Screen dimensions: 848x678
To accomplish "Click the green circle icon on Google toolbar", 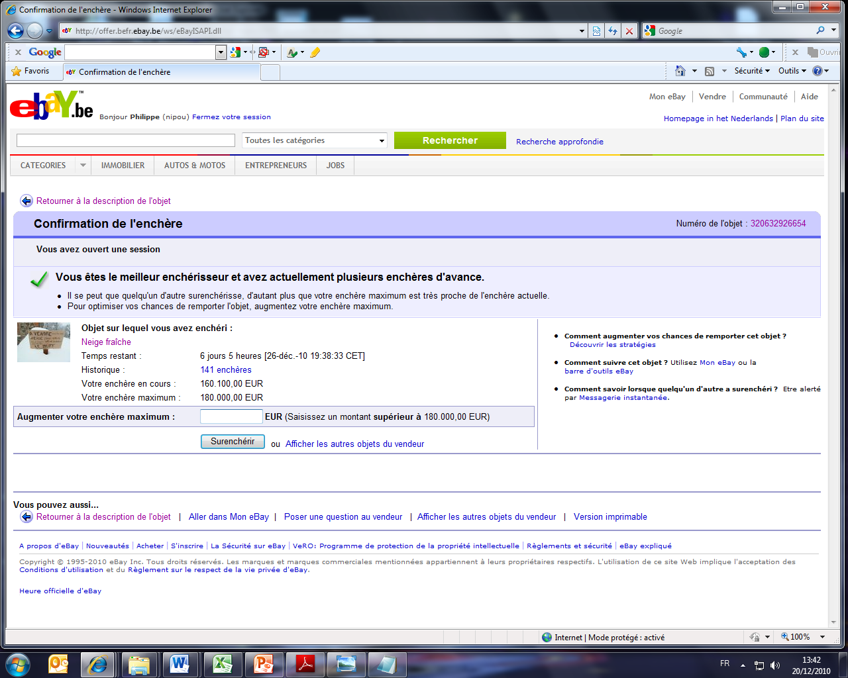I will pyautogui.click(x=764, y=52).
